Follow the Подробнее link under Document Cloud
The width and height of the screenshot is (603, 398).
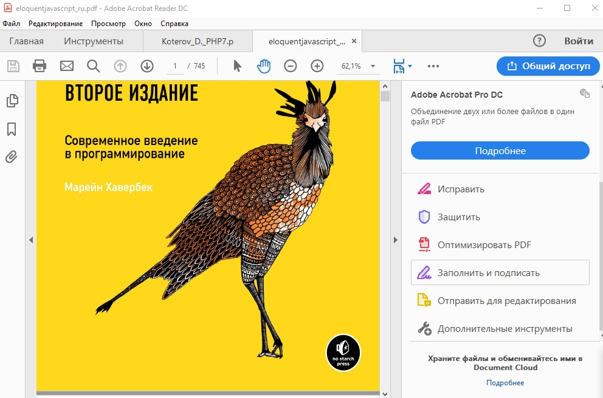click(505, 383)
